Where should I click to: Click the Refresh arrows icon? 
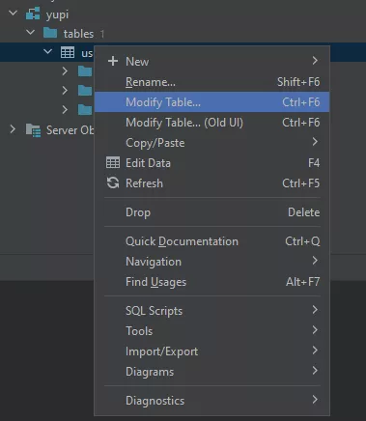tap(113, 182)
